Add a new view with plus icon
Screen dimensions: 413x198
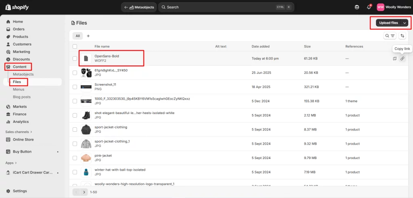[x=88, y=36]
